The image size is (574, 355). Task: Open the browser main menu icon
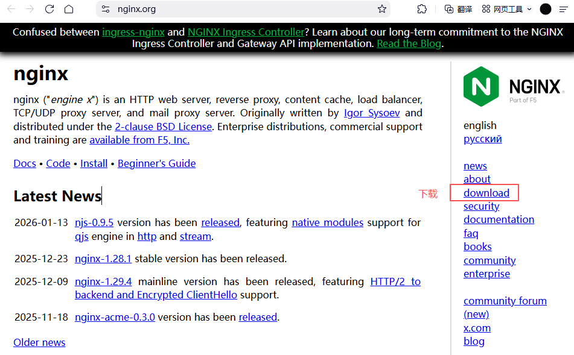pos(564,9)
